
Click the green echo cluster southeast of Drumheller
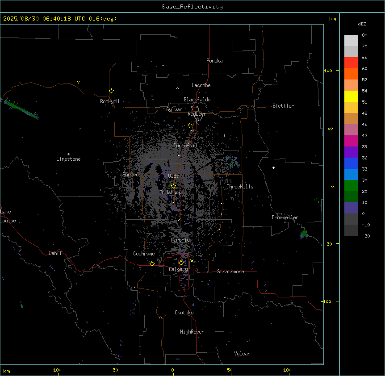(x=304, y=234)
